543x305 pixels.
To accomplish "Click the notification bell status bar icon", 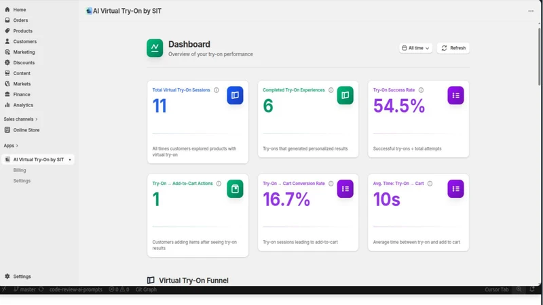I will [x=532, y=289].
